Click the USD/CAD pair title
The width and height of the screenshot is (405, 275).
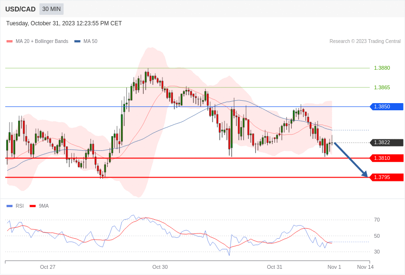[20, 9]
